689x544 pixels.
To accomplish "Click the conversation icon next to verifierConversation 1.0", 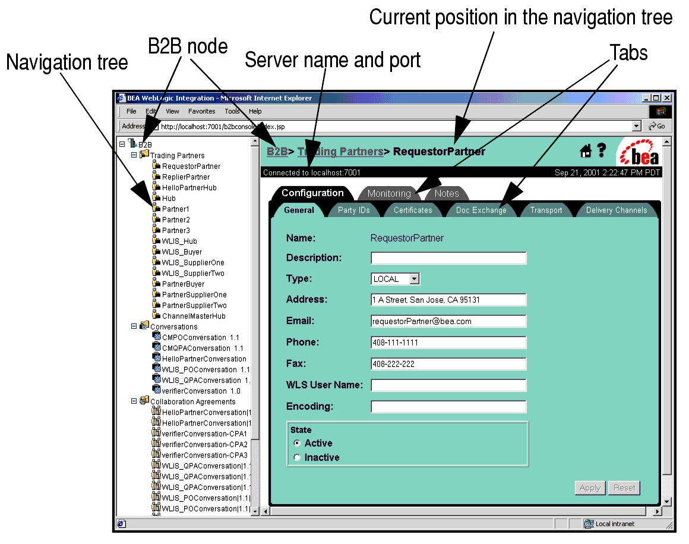I will coord(156,389).
